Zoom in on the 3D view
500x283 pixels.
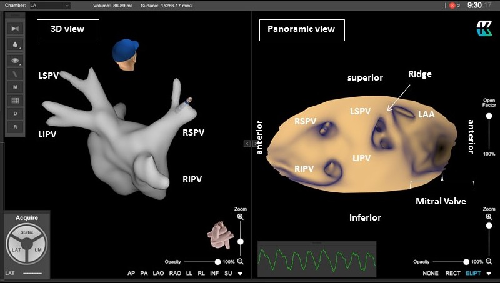pyautogui.click(x=241, y=216)
